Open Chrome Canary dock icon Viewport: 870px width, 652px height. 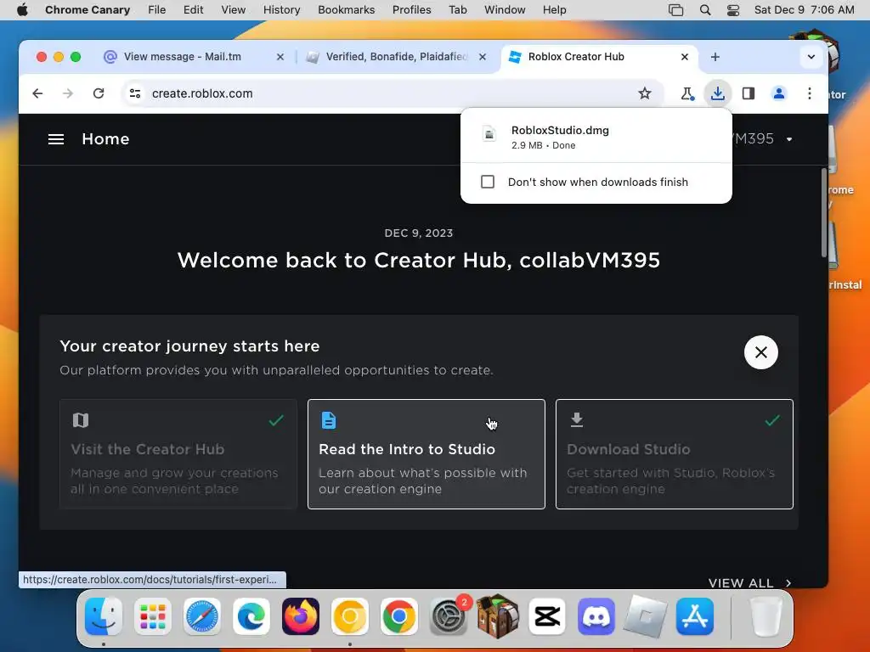click(349, 616)
